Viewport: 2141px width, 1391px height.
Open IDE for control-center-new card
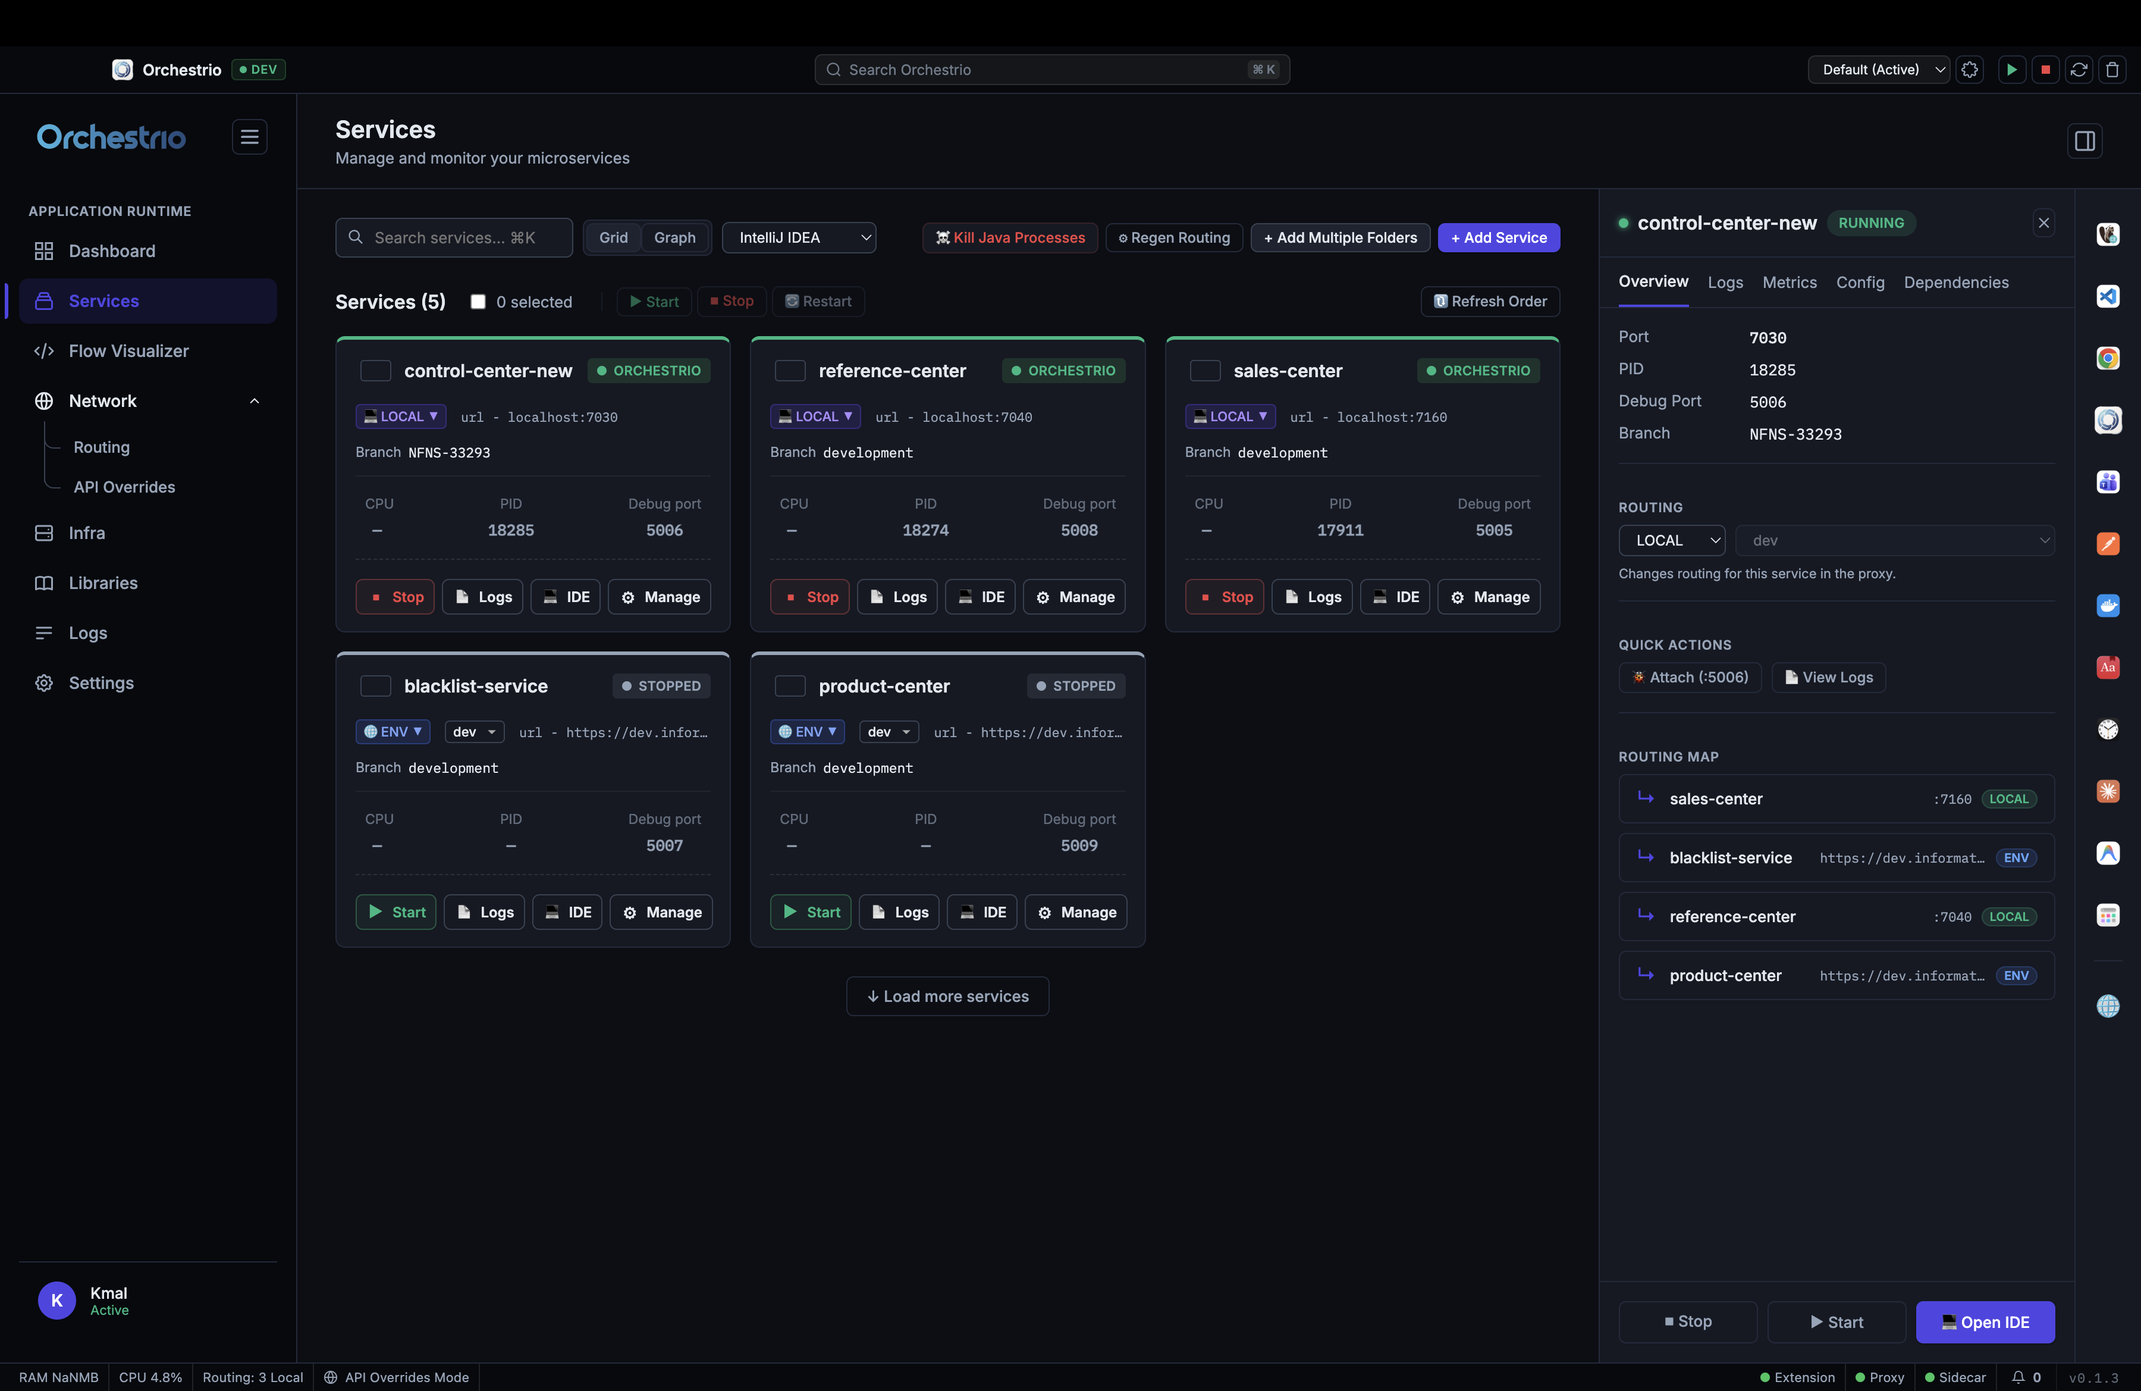pos(566,597)
